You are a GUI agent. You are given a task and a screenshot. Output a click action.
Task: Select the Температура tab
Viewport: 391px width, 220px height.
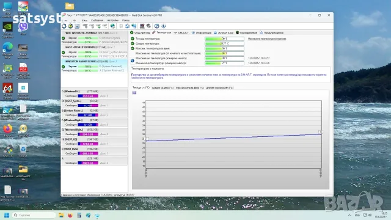tap(161, 32)
